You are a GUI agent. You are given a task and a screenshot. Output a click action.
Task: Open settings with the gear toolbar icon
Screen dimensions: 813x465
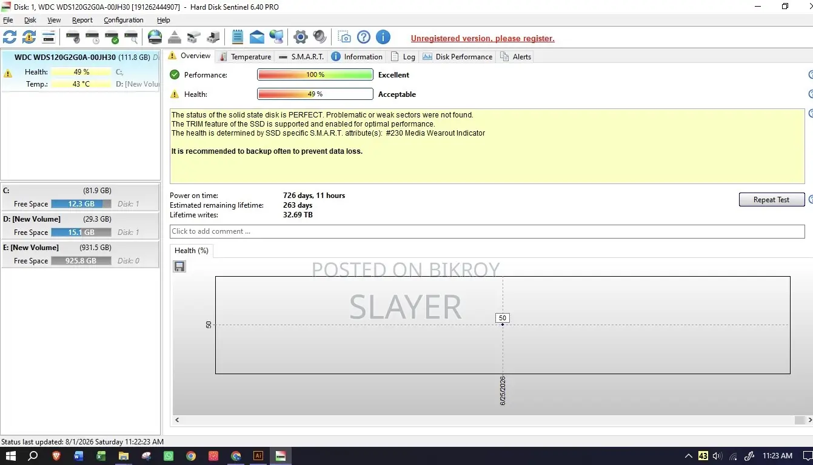point(301,38)
